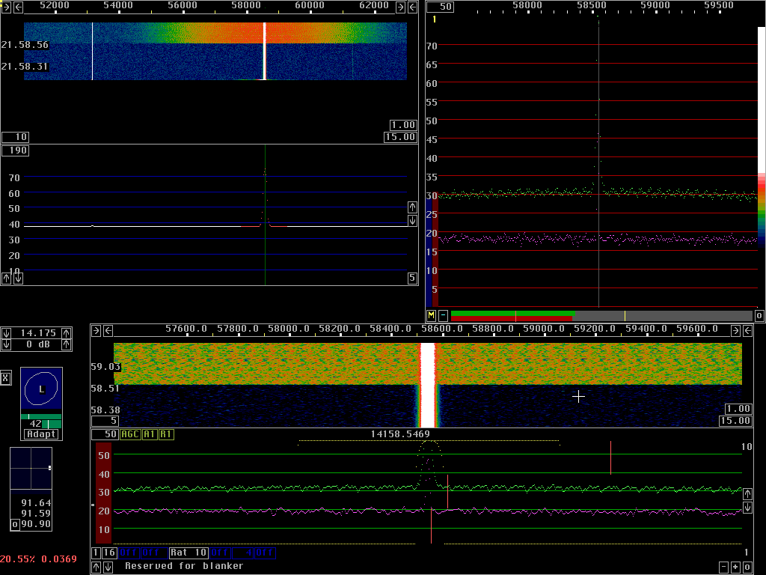Toggle the yellow M button
Screen dimensions: 766x575
432,315
